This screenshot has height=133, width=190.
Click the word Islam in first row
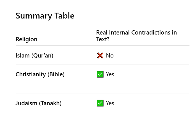click(x=22, y=56)
